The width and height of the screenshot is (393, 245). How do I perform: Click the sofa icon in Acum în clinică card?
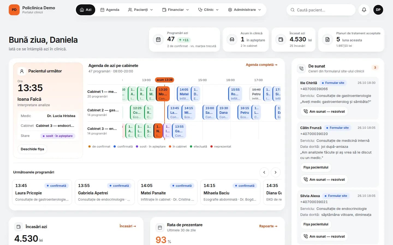click(x=232, y=39)
